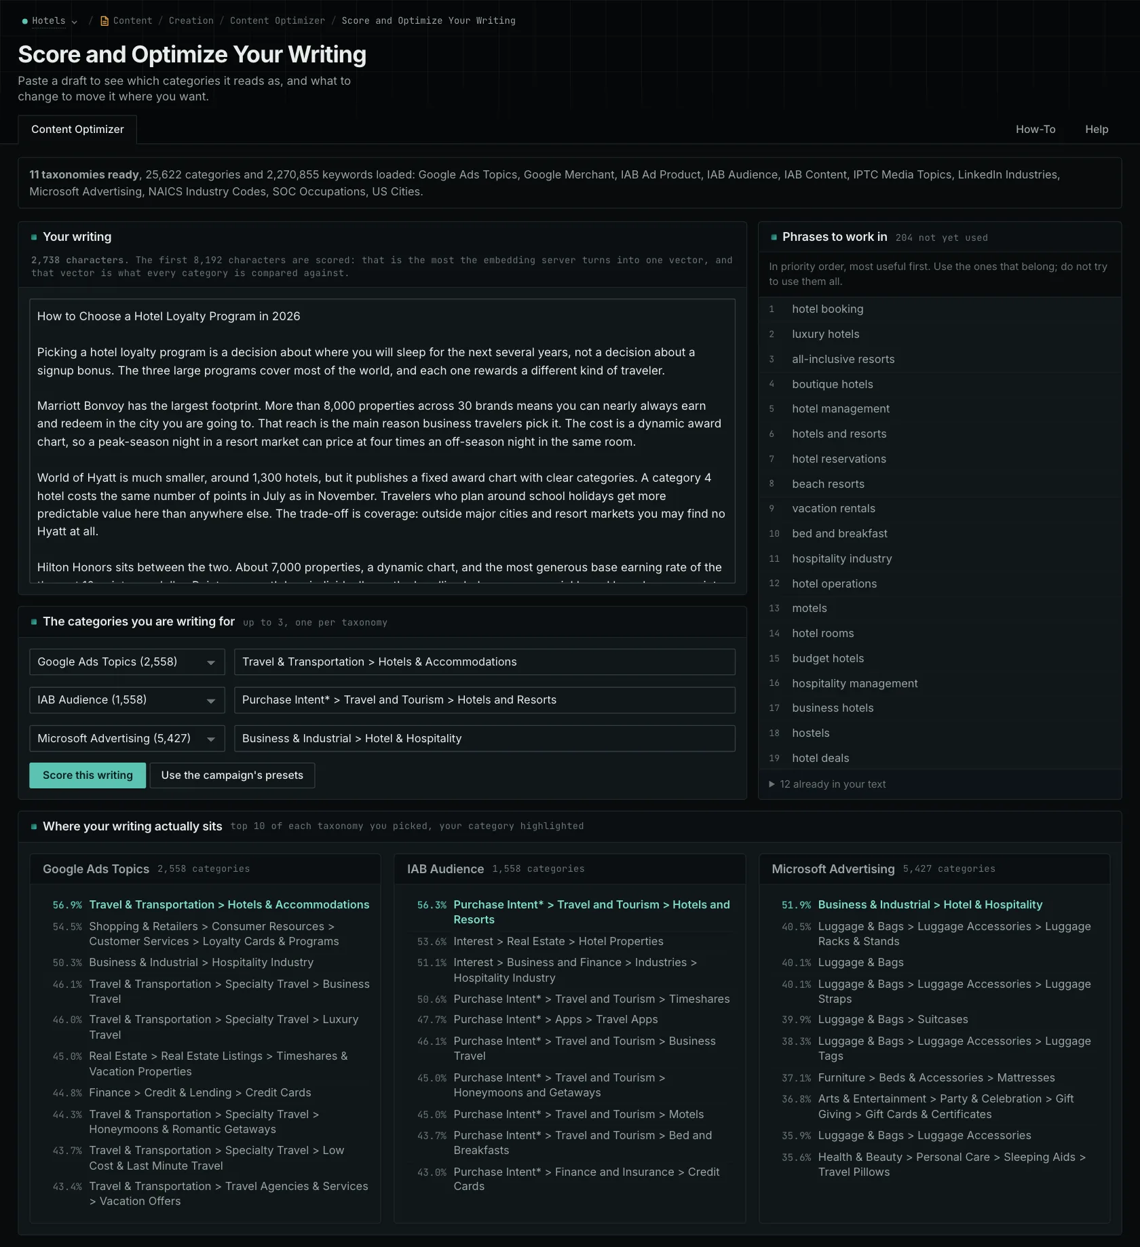Select the 'luxury hotels' phrase row
This screenshot has width=1140, height=1247.
click(x=939, y=334)
